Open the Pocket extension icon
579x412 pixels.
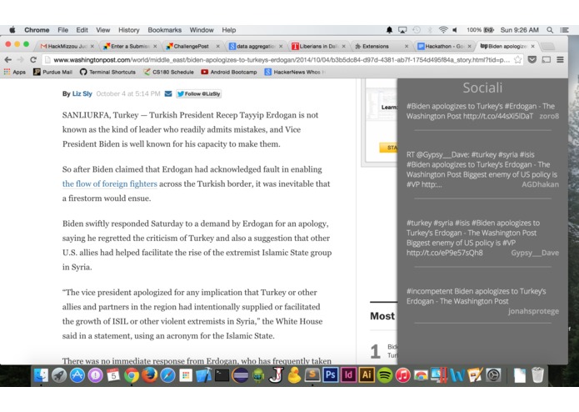click(x=532, y=59)
